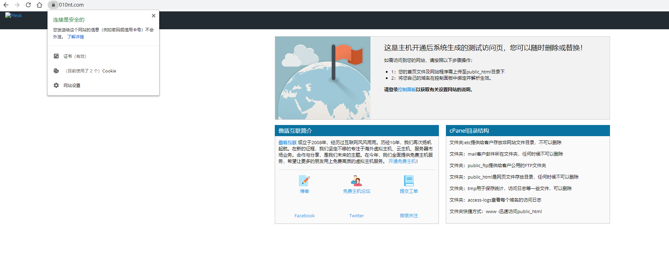Click the padlock icon in address bar

[53, 5]
